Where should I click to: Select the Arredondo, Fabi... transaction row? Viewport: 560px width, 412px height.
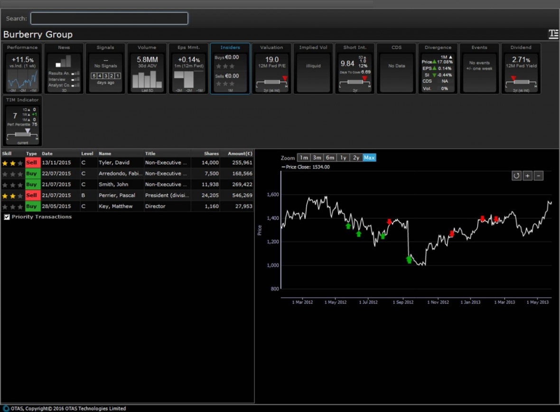coord(127,174)
